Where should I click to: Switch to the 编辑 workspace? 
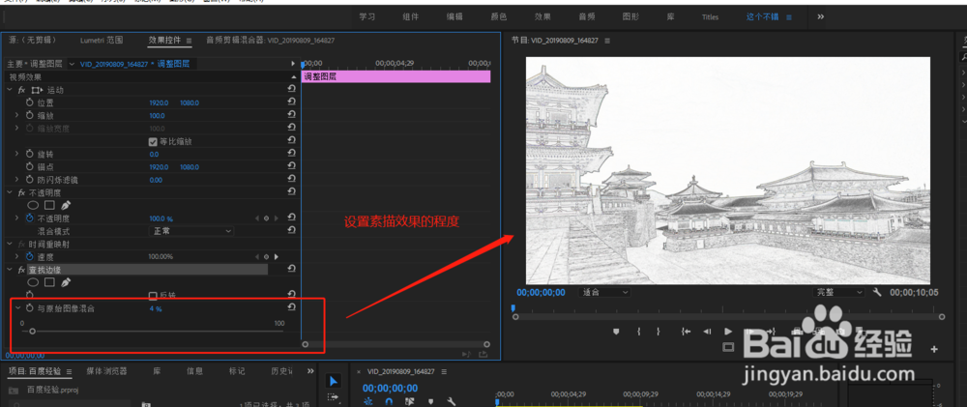click(x=455, y=17)
